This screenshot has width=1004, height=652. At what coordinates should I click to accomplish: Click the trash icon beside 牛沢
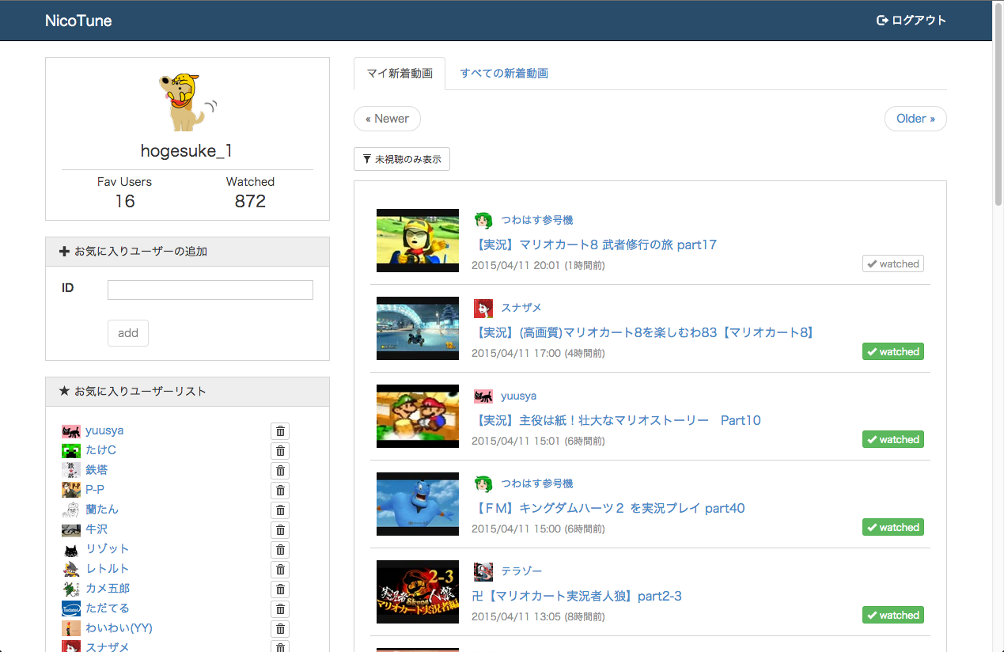coord(280,530)
